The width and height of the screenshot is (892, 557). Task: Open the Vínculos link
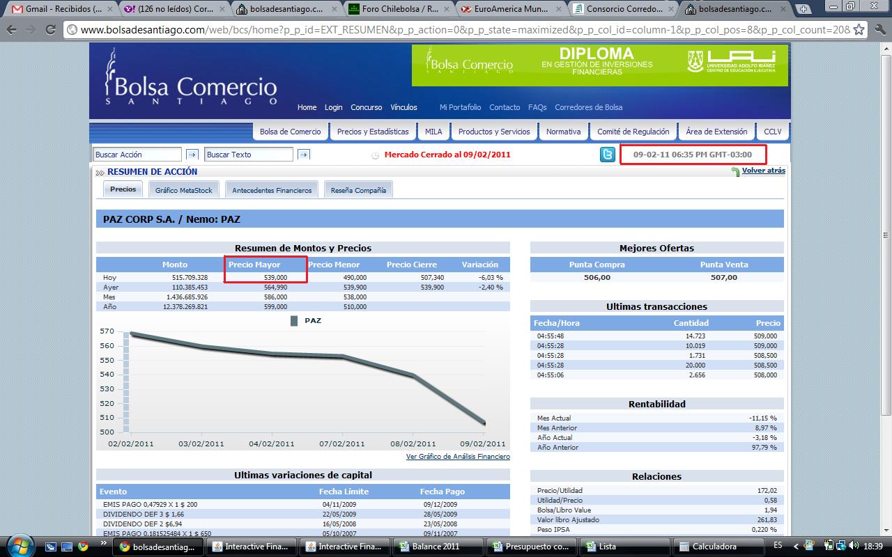[403, 107]
